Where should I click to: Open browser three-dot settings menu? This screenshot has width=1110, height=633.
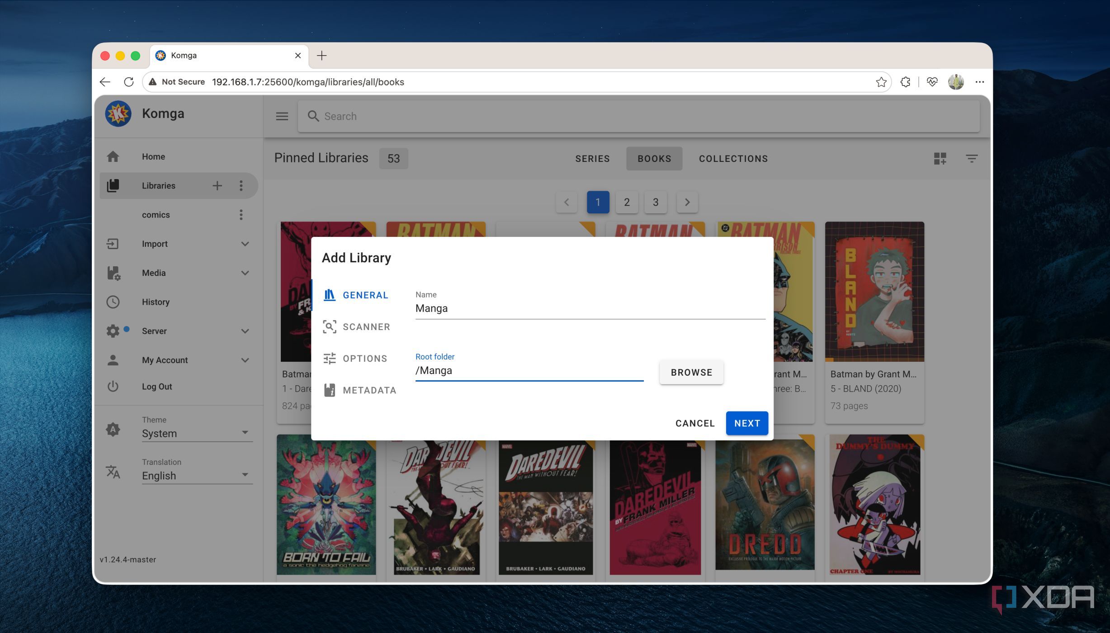pos(979,82)
